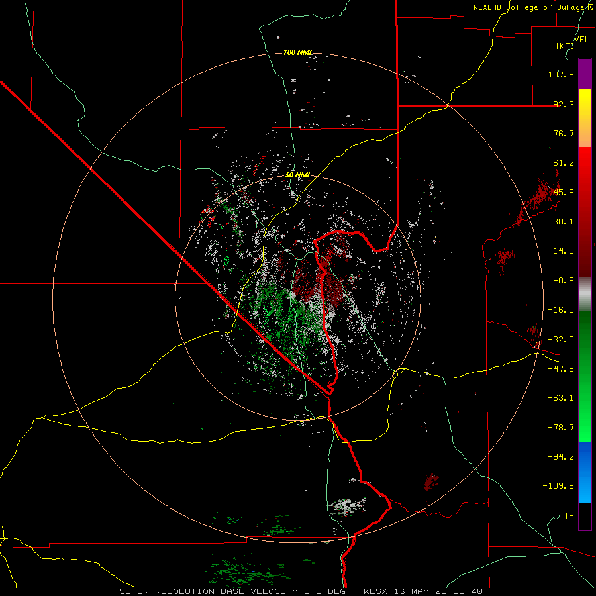
Task: Click the TH legend label
Action: pyautogui.click(x=569, y=516)
